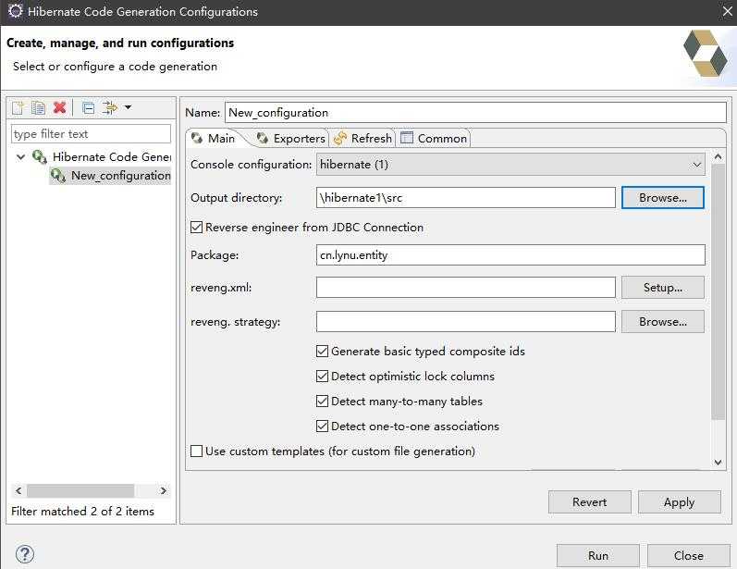737x569 pixels.
Task: Click the tree horizontal scrollbar thumb
Action: (80, 491)
